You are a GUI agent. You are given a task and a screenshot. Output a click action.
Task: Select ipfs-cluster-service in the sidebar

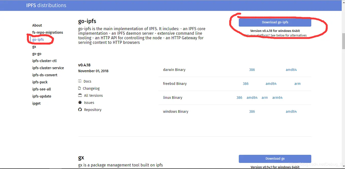(48, 68)
